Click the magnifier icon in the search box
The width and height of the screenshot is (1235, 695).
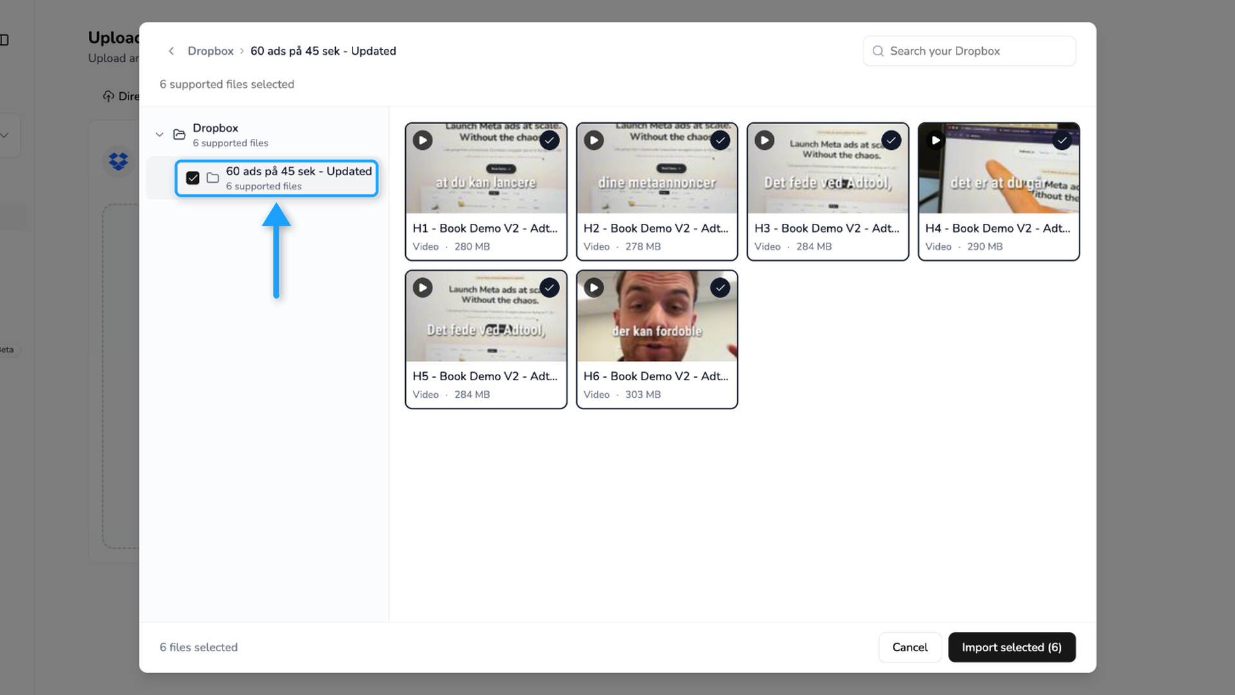click(x=878, y=51)
